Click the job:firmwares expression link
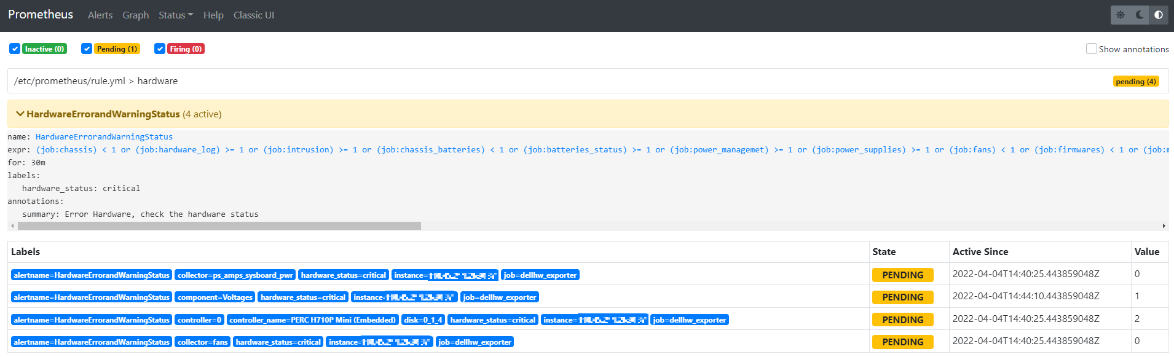This screenshot has width=1174, height=357. (x=1070, y=150)
